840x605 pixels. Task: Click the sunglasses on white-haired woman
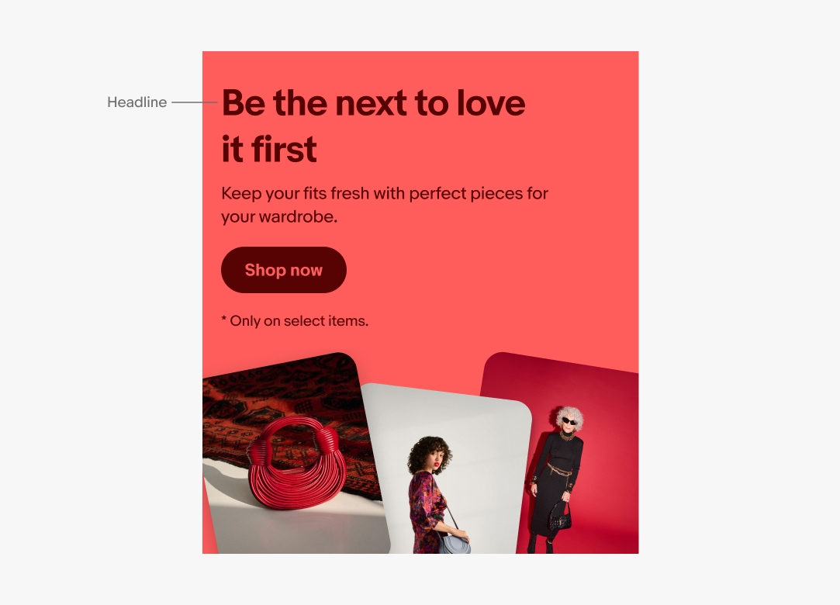[x=569, y=421]
